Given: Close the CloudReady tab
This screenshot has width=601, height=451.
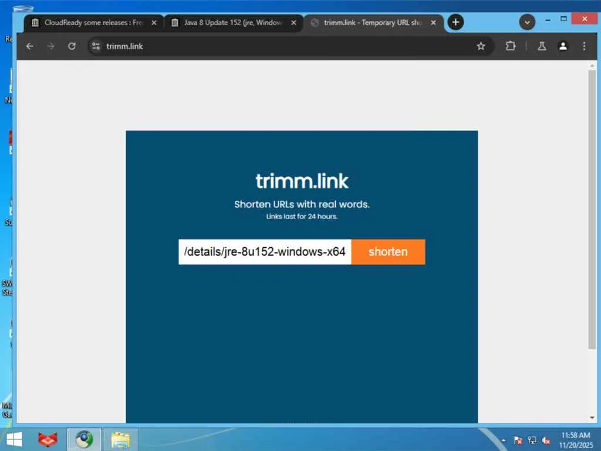Looking at the screenshot, I should click(154, 23).
